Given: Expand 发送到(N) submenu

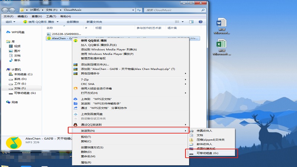Looking at the screenshot, I should point(131,131).
